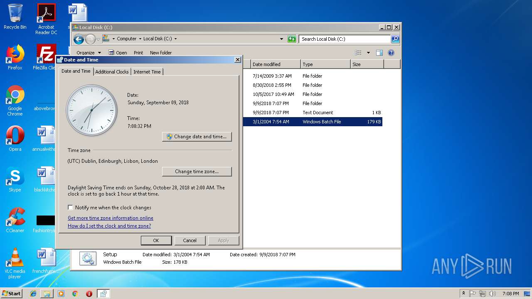Click the volume speaker tray icon
The height and width of the screenshot is (299, 532).
pos(493,294)
